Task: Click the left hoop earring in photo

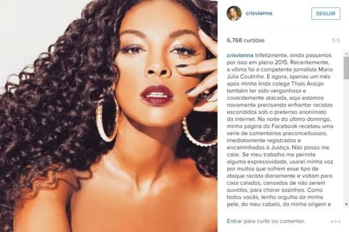Action: (106, 119)
